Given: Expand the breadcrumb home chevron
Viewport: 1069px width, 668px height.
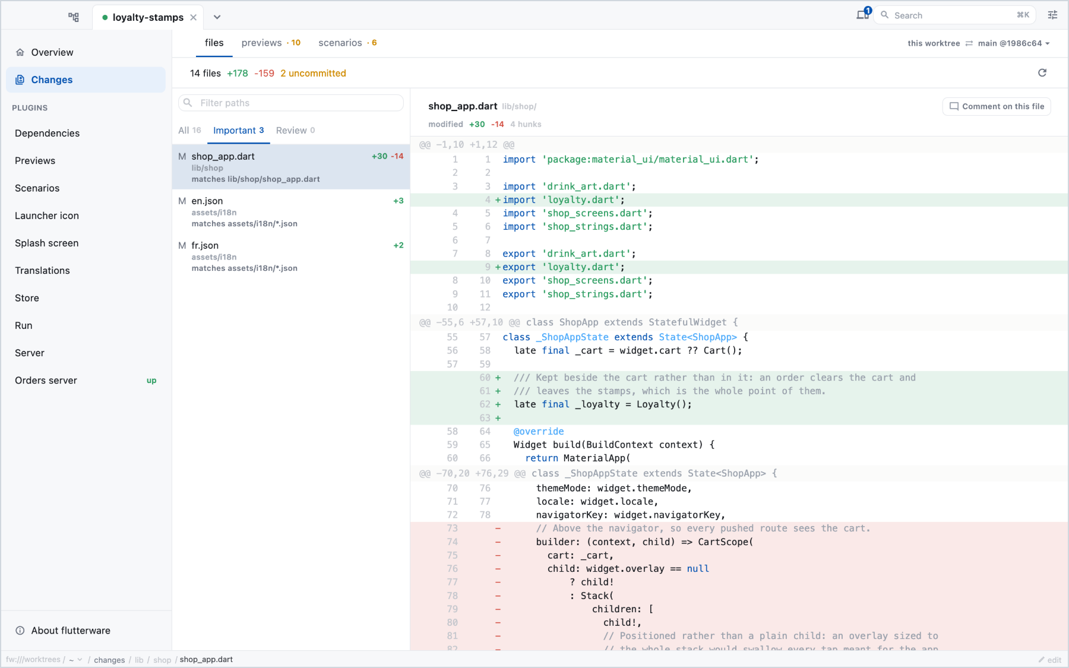Looking at the screenshot, I should pos(80,660).
